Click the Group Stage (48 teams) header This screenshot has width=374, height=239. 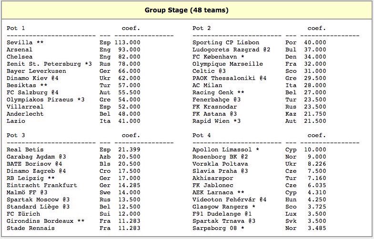point(186,10)
